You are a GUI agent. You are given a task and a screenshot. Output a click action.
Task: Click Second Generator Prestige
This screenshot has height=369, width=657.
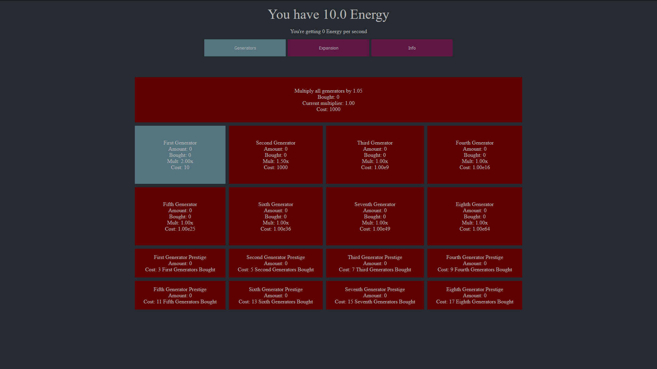(x=276, y=263)
